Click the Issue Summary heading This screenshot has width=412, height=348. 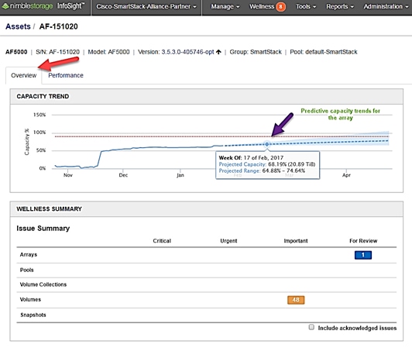(x=43, y=229)
